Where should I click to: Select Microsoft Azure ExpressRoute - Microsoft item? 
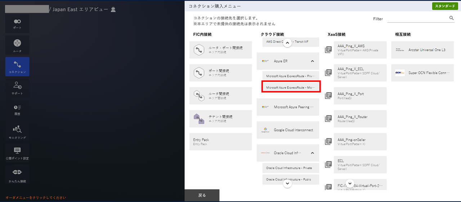pyautogui.click(x=291, y=87)
